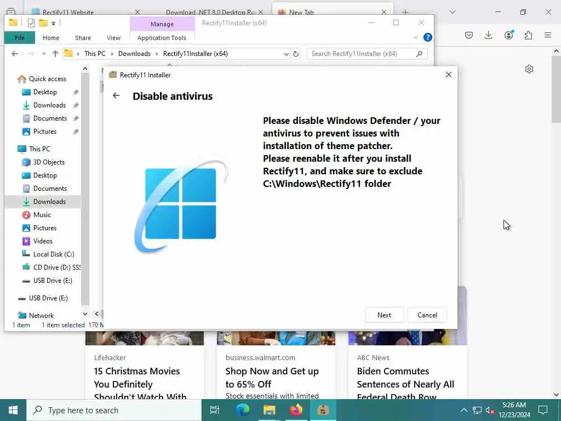The image size is (561, 421).
Task: Open Firefox downloads panel
Action: pyautogui.click(x=488, y=35)
